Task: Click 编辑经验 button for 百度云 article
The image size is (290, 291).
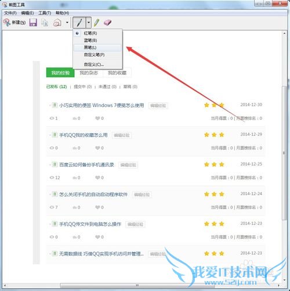Action: pos(128,165)
